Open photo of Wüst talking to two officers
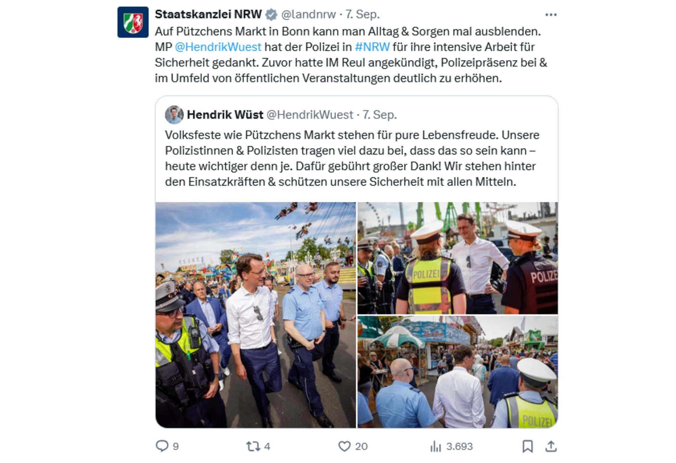The image size is (676, 463). pos(458,258)
